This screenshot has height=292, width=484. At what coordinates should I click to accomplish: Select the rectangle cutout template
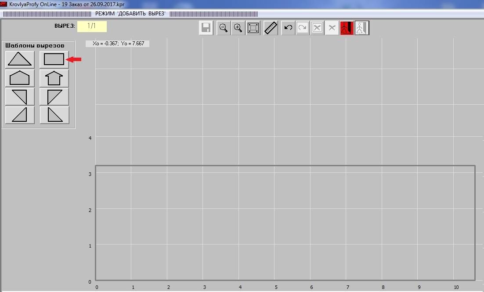pyautogui.click(x=54, y=59)
